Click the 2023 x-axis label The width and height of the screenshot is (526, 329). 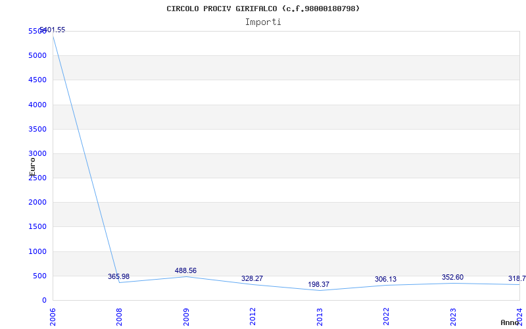(x=453, y=317)
